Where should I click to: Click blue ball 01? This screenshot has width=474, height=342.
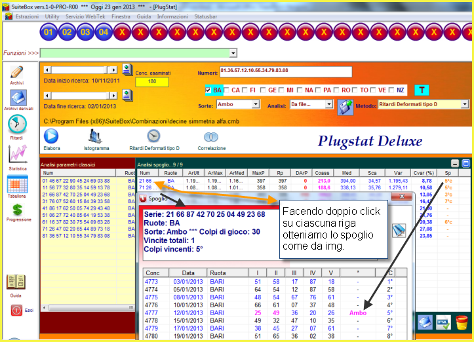(49, 32)
